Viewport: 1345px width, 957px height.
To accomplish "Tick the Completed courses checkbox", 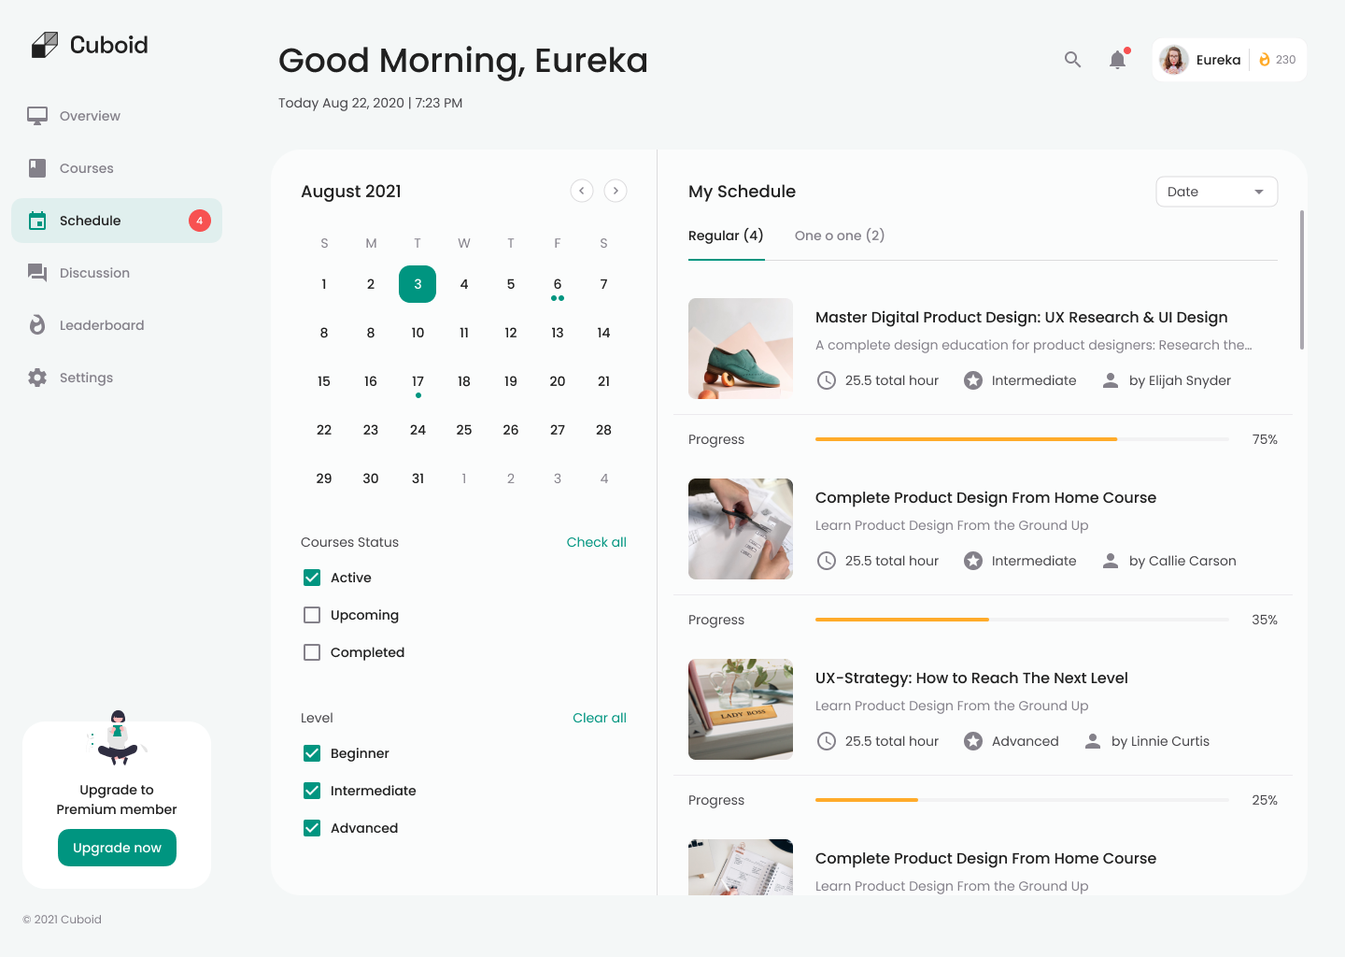I will [312, 652].
